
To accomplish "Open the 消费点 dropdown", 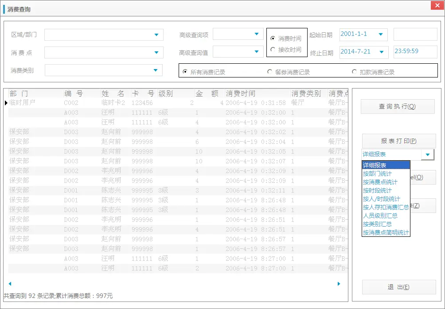I will pyautogui.click(x=156, y=51).
